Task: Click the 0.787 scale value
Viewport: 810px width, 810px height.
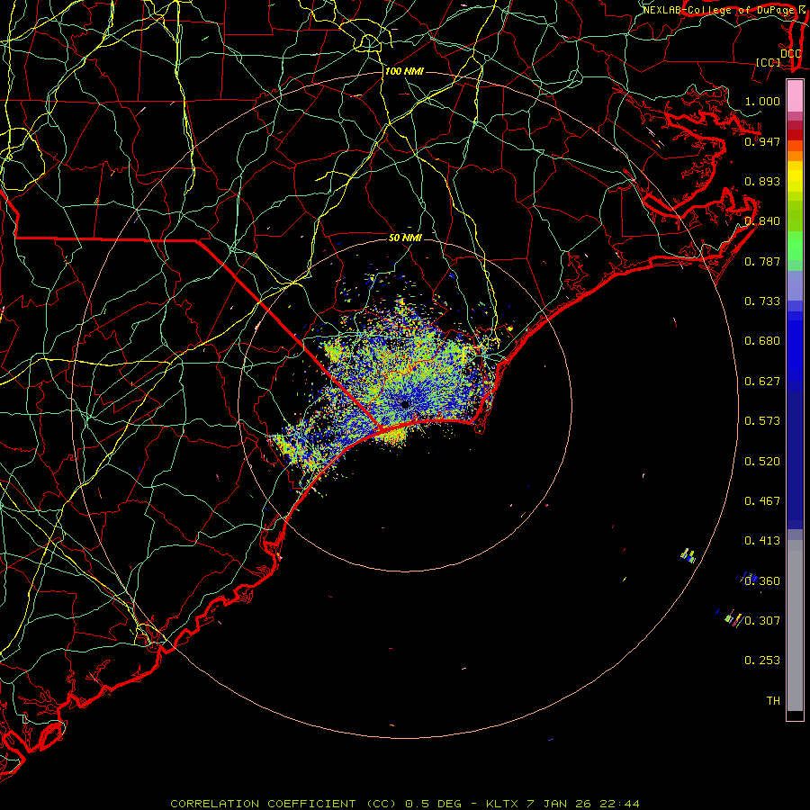Action: tap(762, 261)
